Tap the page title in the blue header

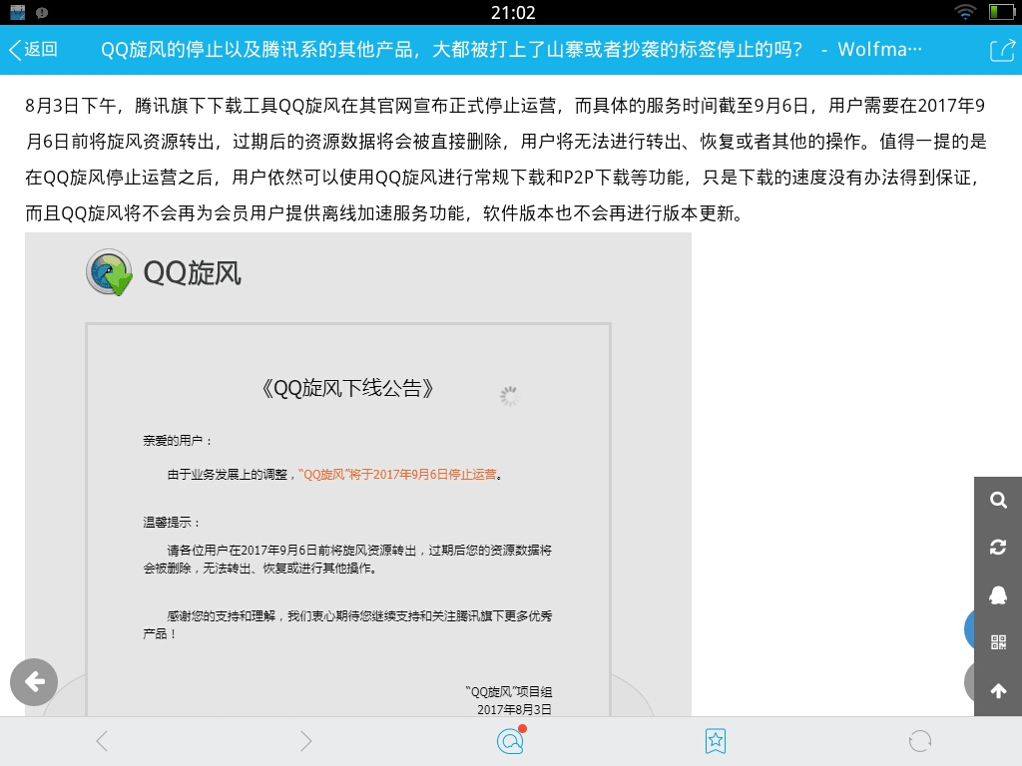click(x=511, y=50)
